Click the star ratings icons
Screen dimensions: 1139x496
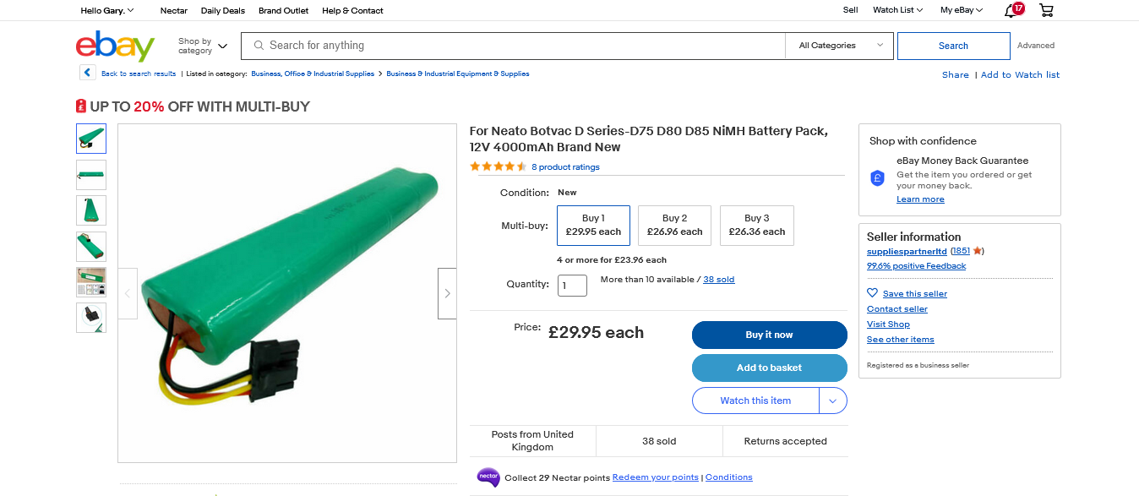point(498,166)
